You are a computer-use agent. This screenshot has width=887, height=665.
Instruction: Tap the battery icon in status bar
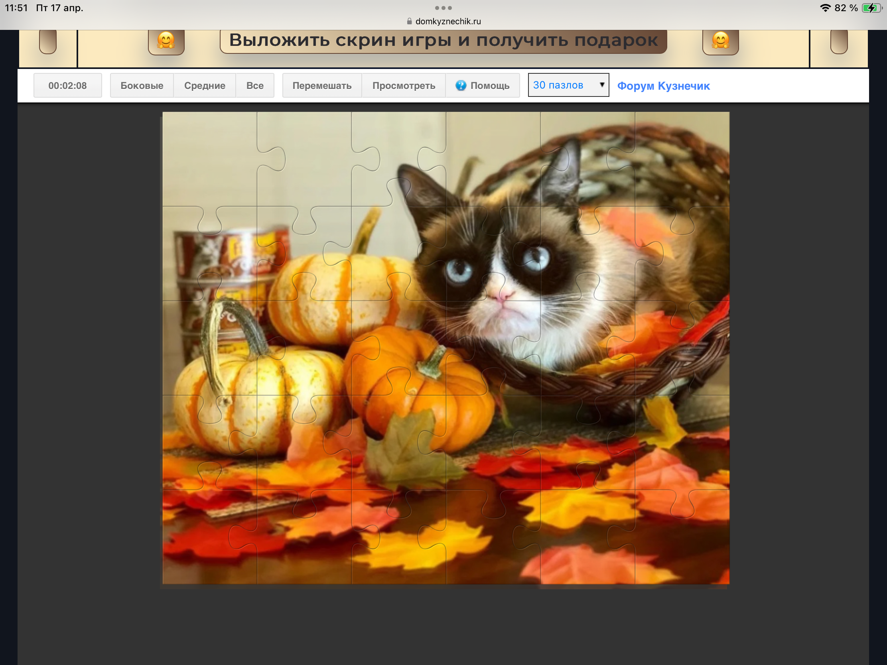pos(872,8)
